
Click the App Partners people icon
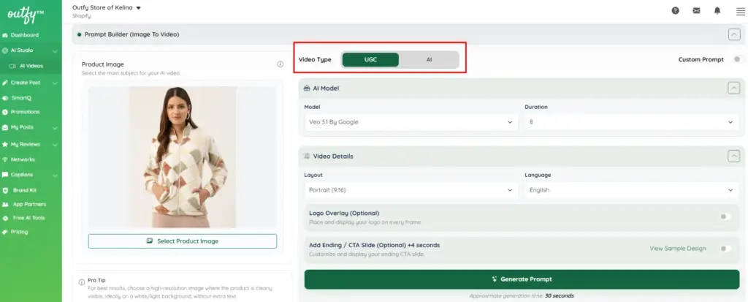click(5, 205)
